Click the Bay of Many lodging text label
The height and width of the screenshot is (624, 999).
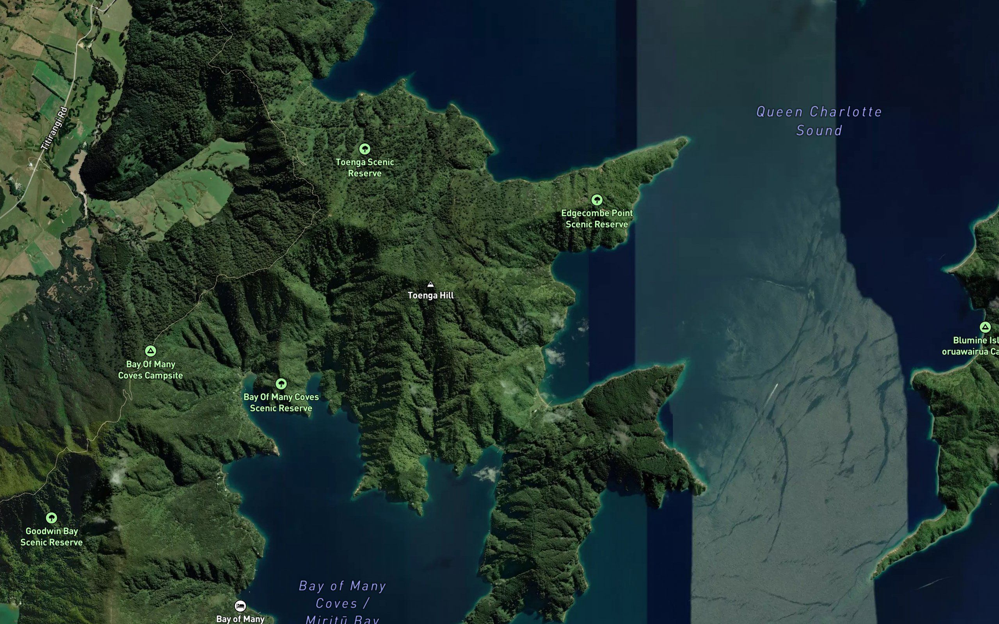[240, 619]
